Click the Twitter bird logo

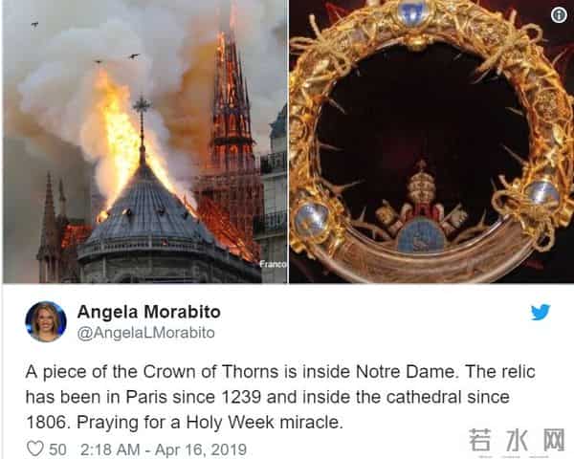(x=541, y=313)
